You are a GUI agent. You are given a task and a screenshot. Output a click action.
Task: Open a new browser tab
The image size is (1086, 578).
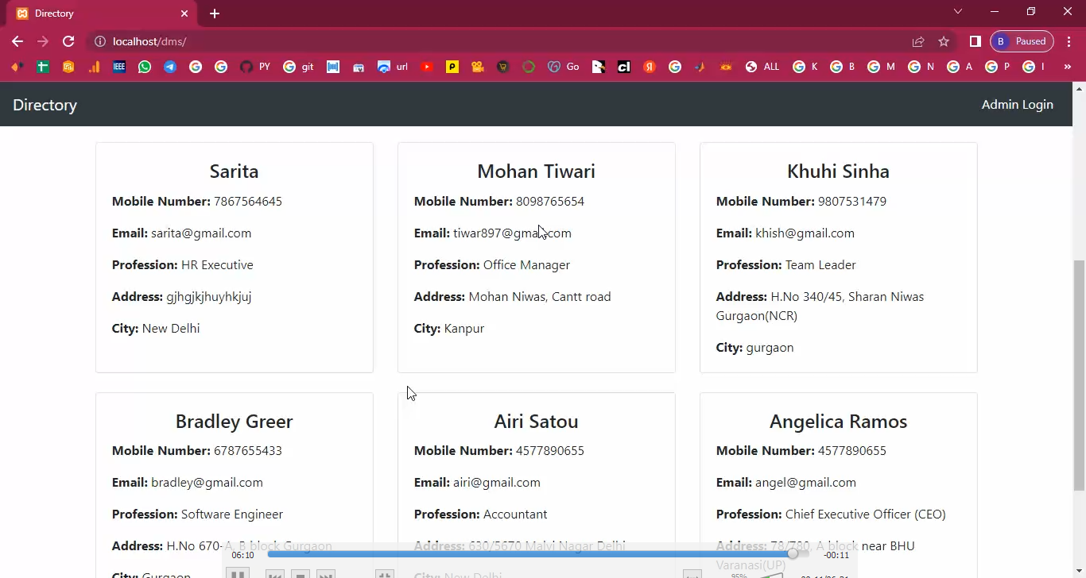[x=215, y=13]
